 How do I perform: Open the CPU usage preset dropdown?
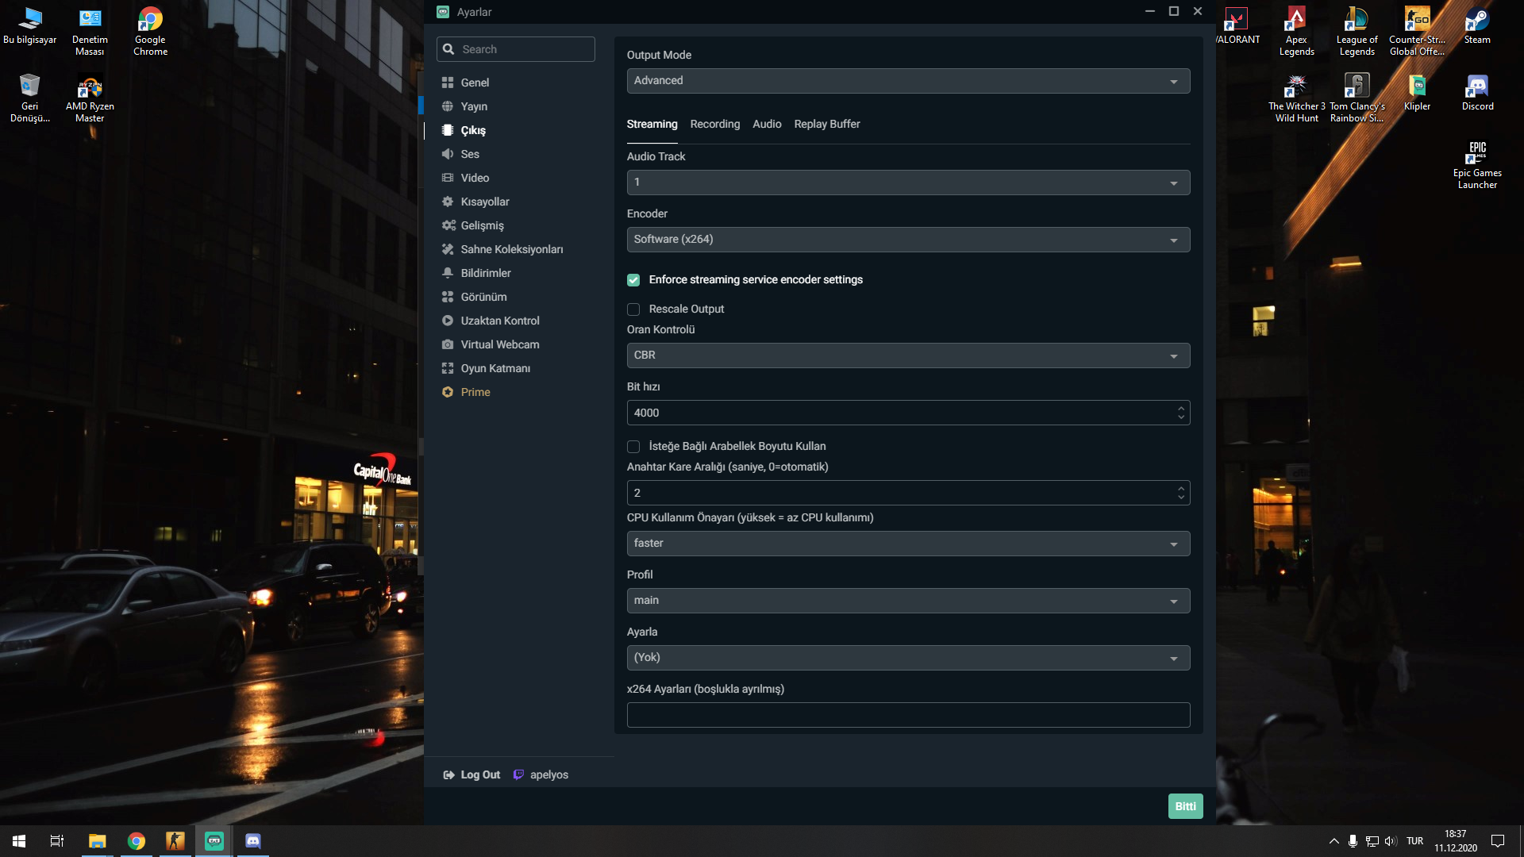tap(907, 544)
